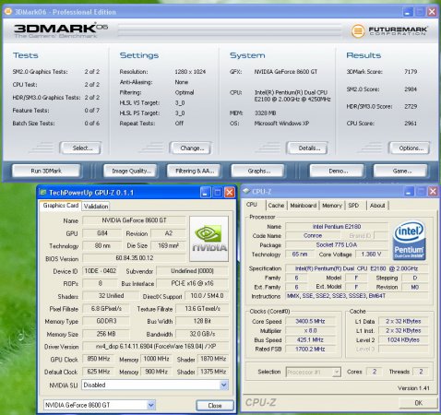
Task: Click the SM2.0 Score value 2984
Action: 411,89
